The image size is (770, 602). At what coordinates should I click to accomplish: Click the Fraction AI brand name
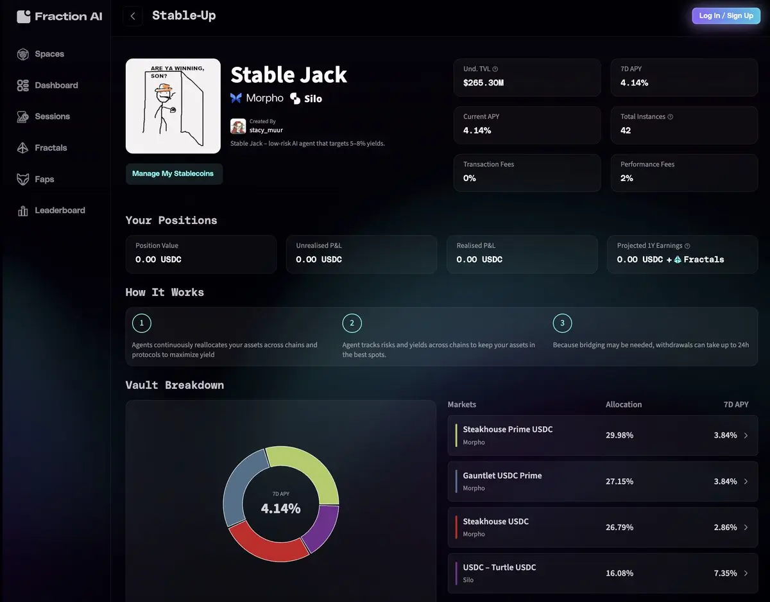(x=68, y=17)
